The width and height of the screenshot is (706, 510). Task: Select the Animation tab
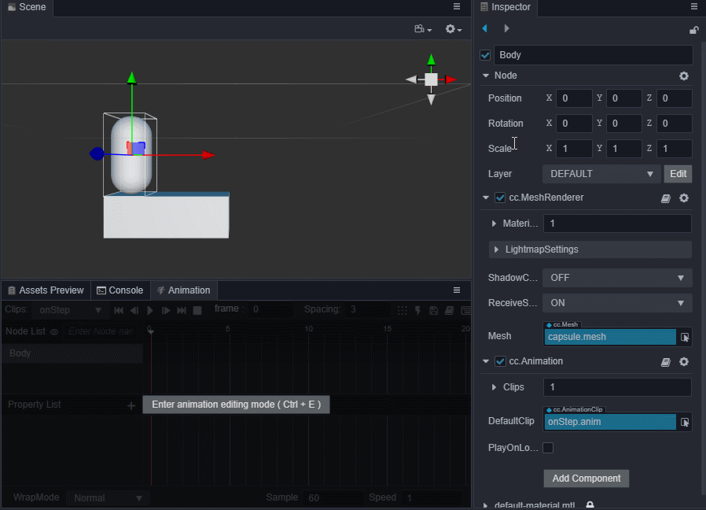coord(184,290)
